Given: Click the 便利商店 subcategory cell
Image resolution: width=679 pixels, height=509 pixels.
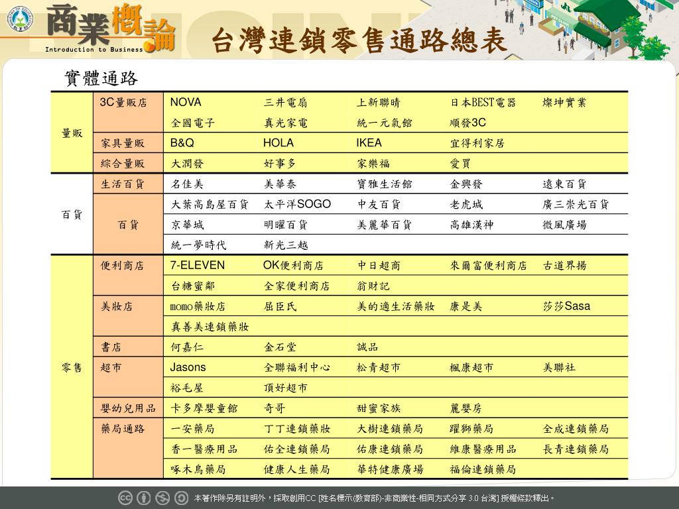Looking at the screenshot, I should click(128, 276).
